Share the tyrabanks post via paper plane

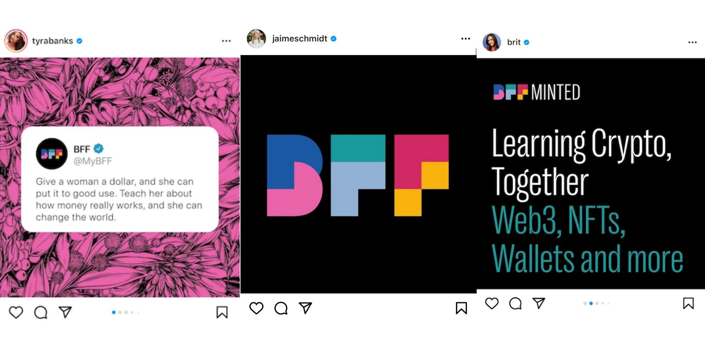65,312
